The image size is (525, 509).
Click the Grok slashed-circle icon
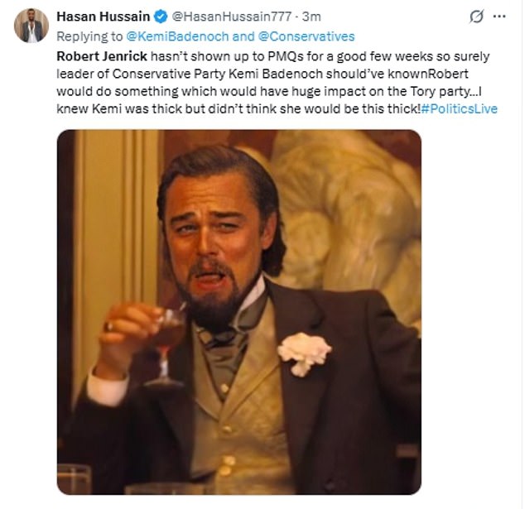tap(476, 17)
